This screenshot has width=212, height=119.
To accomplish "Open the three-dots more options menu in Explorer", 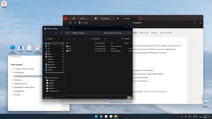I will point(106,39).
